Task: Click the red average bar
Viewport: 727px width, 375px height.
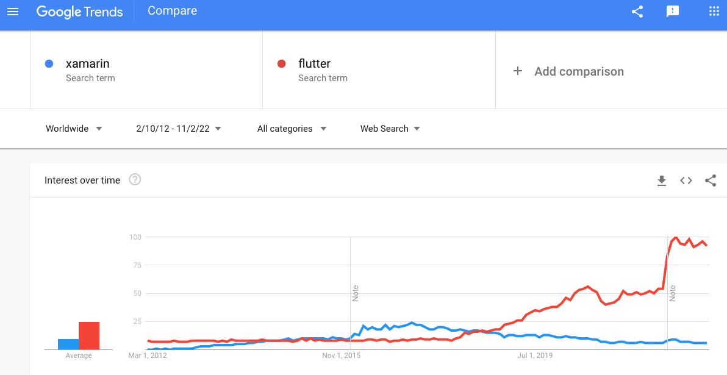Action: pos(89,335)
